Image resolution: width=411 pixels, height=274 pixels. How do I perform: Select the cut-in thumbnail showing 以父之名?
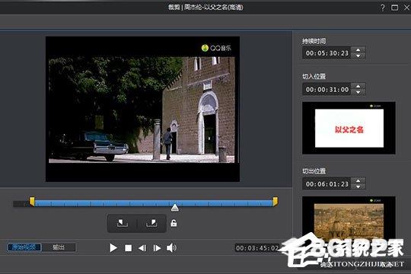tap(349, 128)
